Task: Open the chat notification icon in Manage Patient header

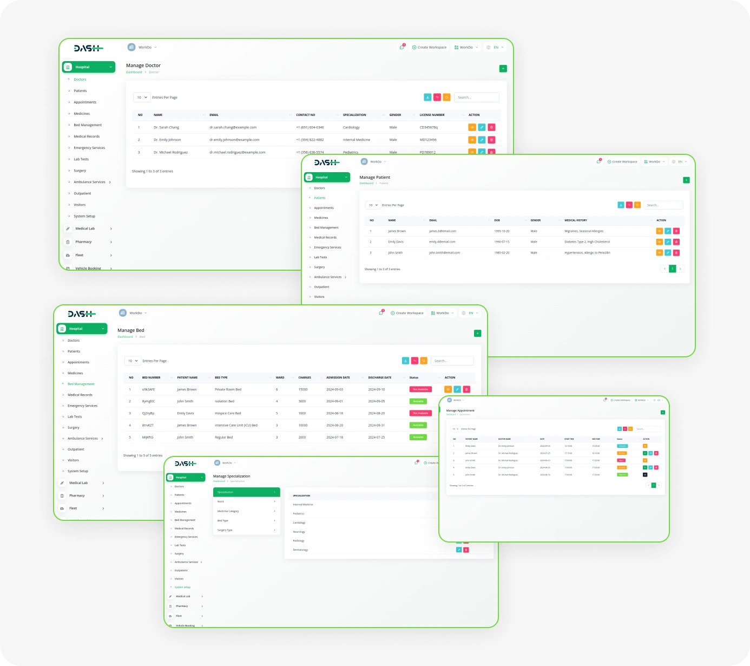Action: click(x=598, y=161)
